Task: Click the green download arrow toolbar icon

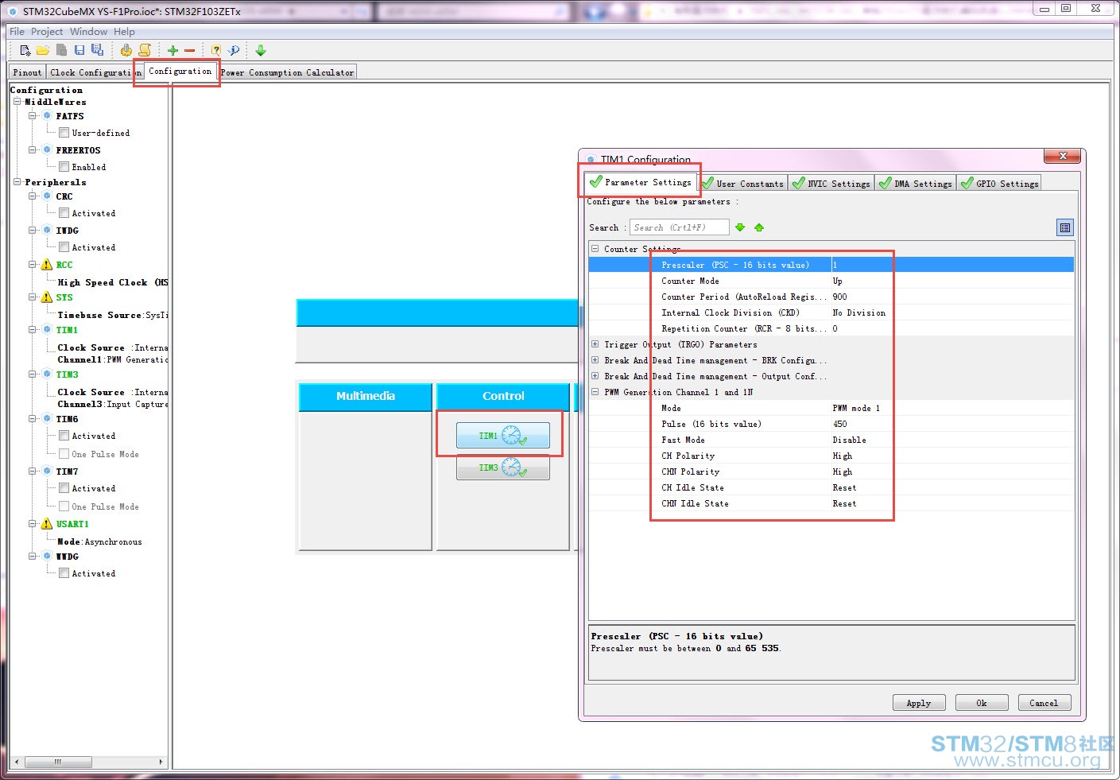Action: 261,50
